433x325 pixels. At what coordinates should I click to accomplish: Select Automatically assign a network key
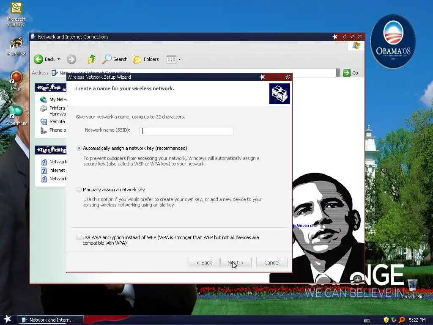tap(79, 148)
